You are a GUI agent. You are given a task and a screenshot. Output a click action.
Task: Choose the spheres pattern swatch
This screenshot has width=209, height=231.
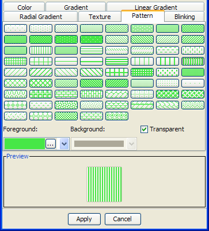tap(168, 94)
